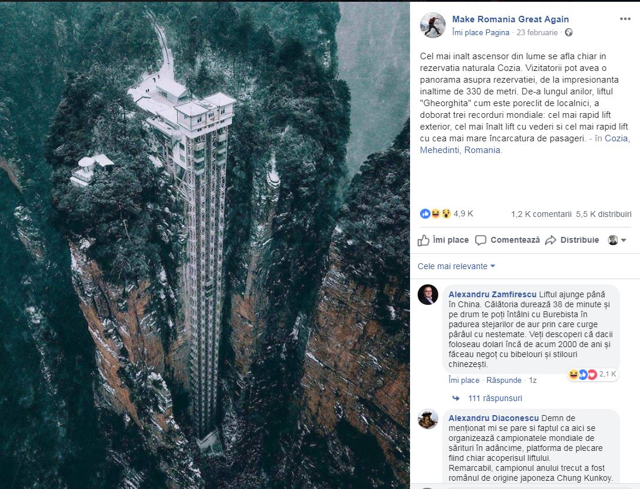The width and height of the screenshot is (640, 489).
Task: Open the Cele mai relevante sorting dropdown
Action: point(456,266)
